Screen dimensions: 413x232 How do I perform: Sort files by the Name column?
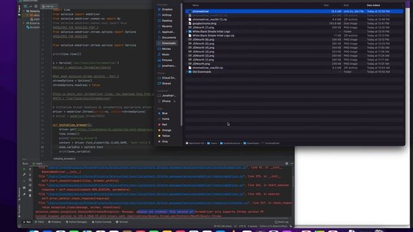[196, 5]
